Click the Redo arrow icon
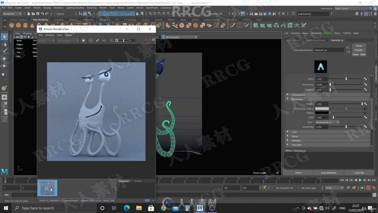The width and height of the screenshot is (378, 213). [47, 14]
